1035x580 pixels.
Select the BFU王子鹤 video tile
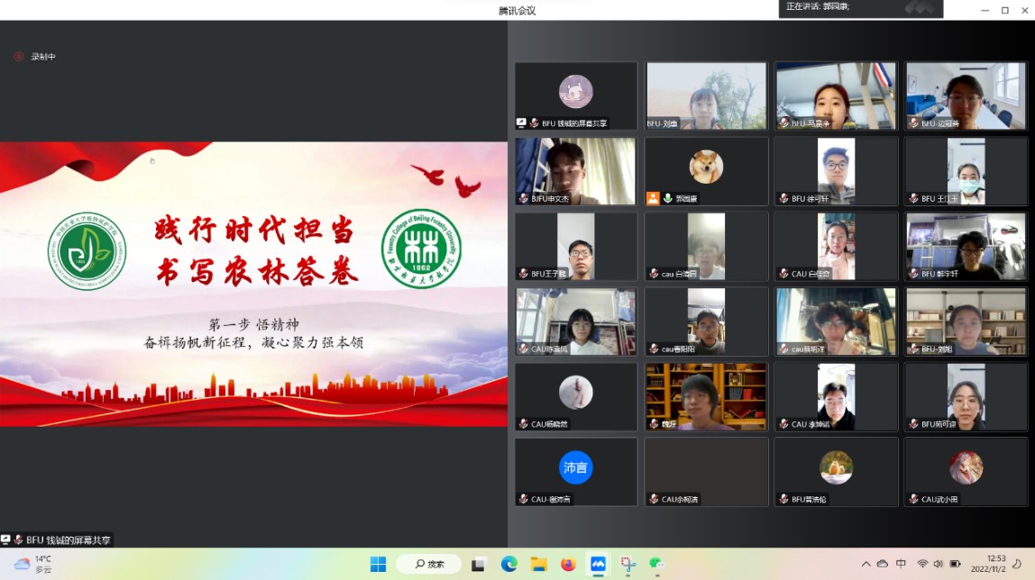point(575,247)
